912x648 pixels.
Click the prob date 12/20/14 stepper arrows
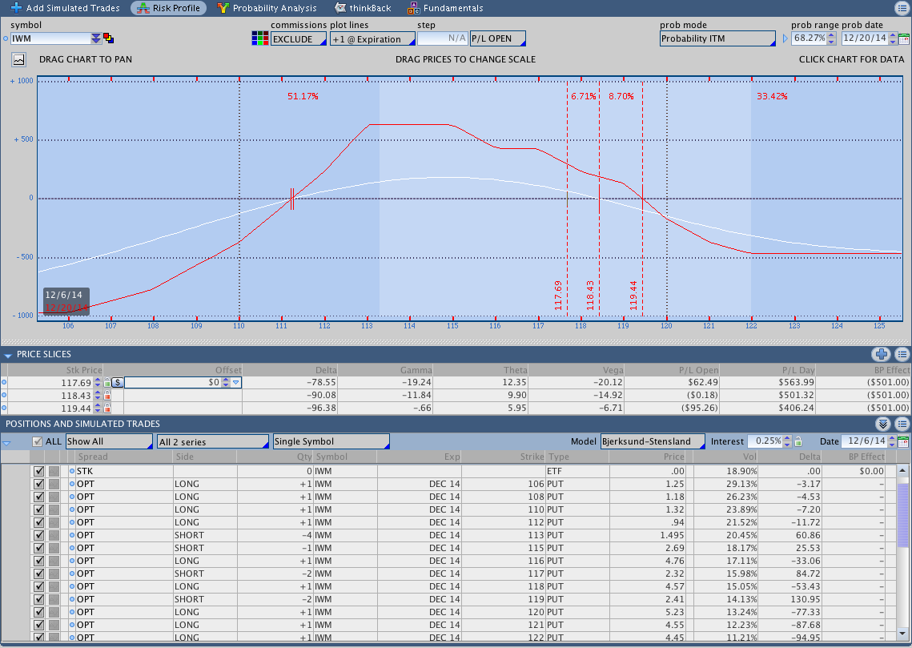[x=893, y=38]
